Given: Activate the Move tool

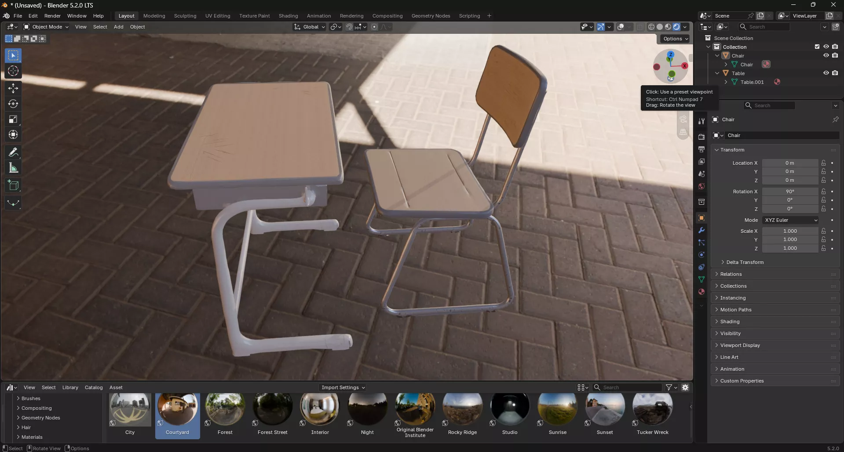Looking at the screenshot, I should 13,88.
